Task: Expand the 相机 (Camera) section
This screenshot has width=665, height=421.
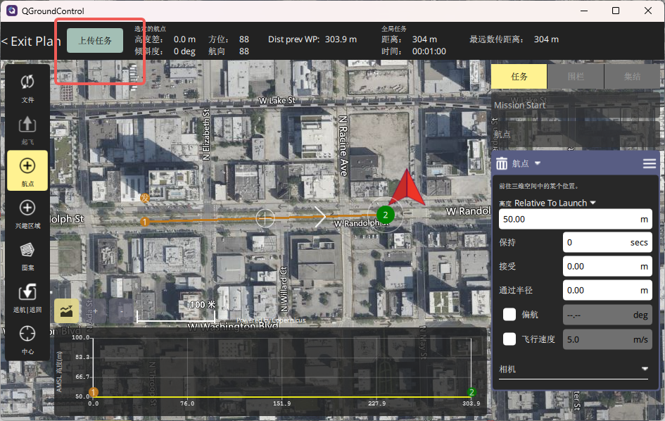Action: click(x=574, y=369)
